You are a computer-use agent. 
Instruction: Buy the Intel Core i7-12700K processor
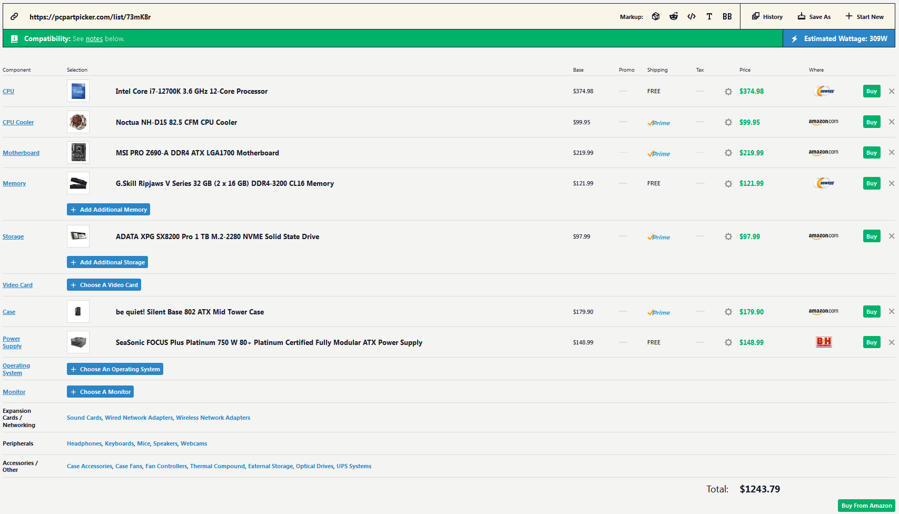(872, 91)
